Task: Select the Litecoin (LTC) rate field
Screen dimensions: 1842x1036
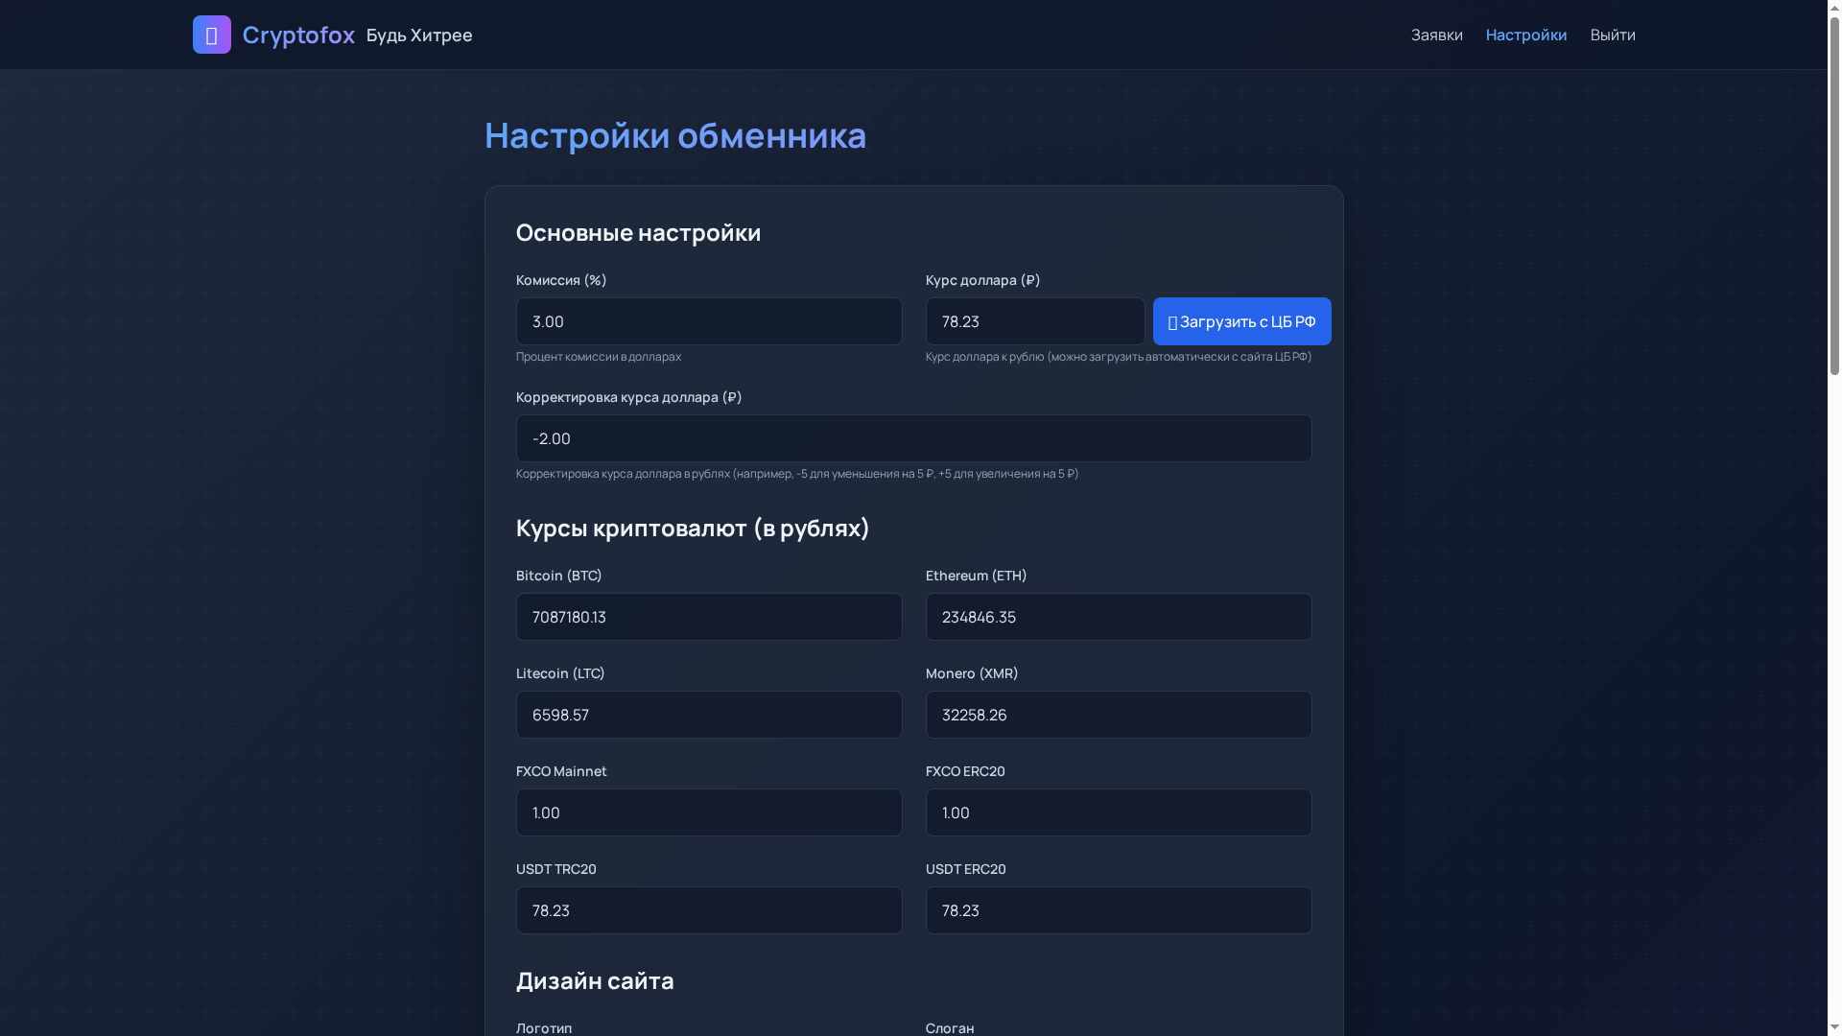Action: [709, 715]
